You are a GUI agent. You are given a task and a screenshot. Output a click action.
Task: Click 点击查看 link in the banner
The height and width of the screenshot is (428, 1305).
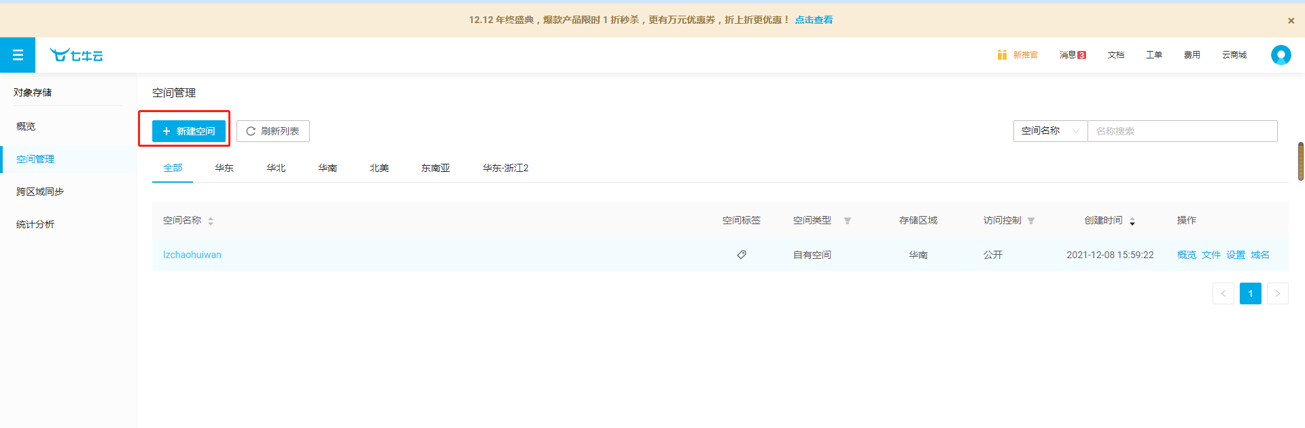(814, 20)
